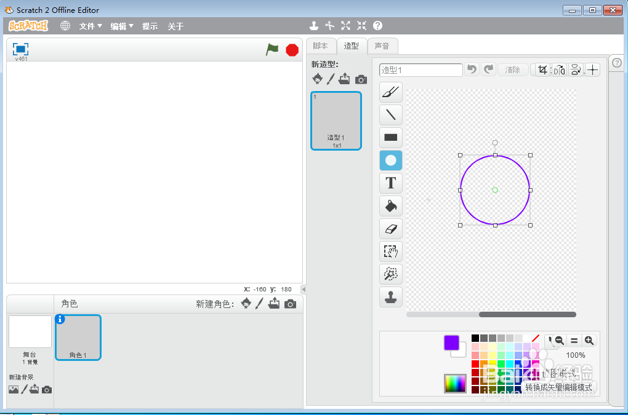Open the language globe menu
The height and width of the screenshot is (415, 628).
coord(65,26)
